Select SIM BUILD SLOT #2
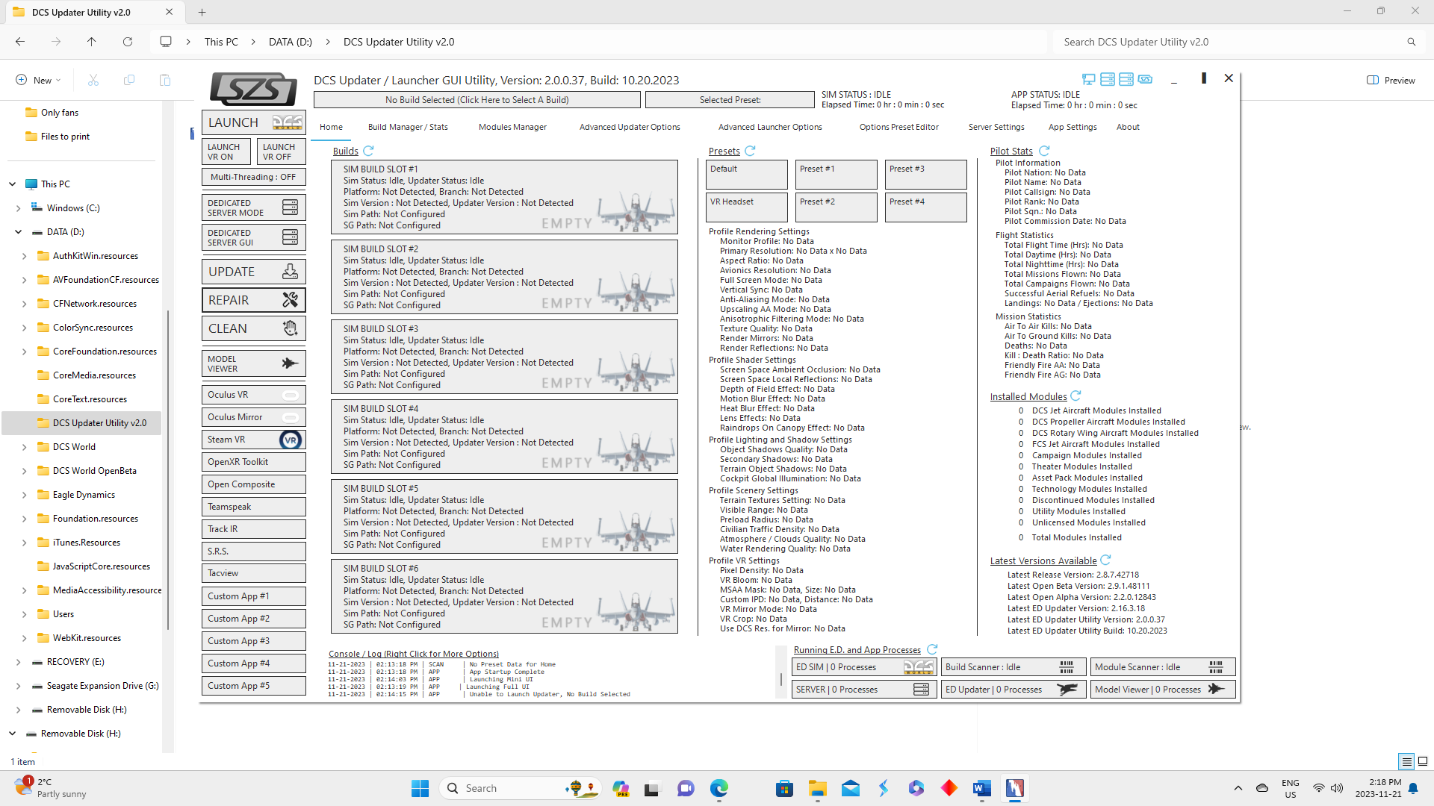Image resolution: width=1434 pixels, height=806 pixels. click(504, 277)
